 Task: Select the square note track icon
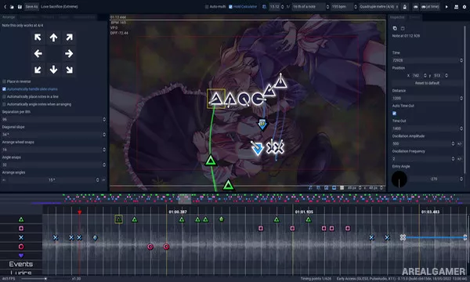[x=21, y=229]
